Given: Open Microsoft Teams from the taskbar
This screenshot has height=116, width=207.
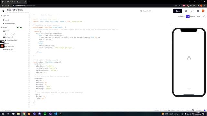Looking at the screenshot, I should 34,114.
